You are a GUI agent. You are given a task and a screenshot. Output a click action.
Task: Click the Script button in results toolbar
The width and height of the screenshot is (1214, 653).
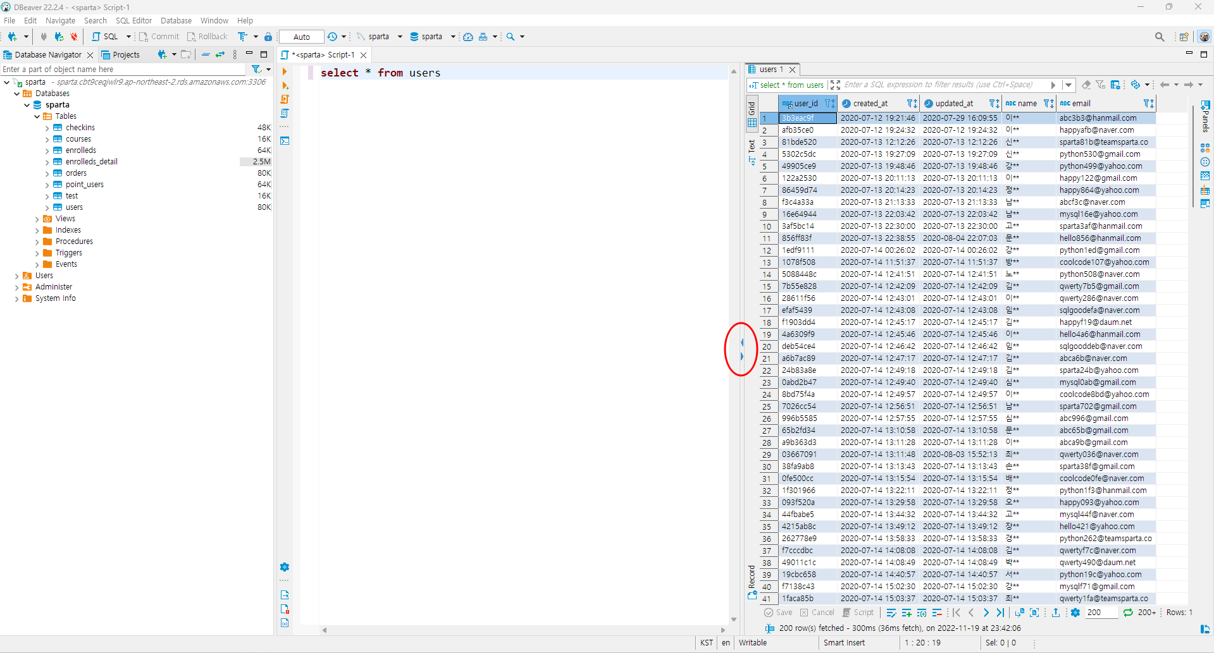pos(858,613)
